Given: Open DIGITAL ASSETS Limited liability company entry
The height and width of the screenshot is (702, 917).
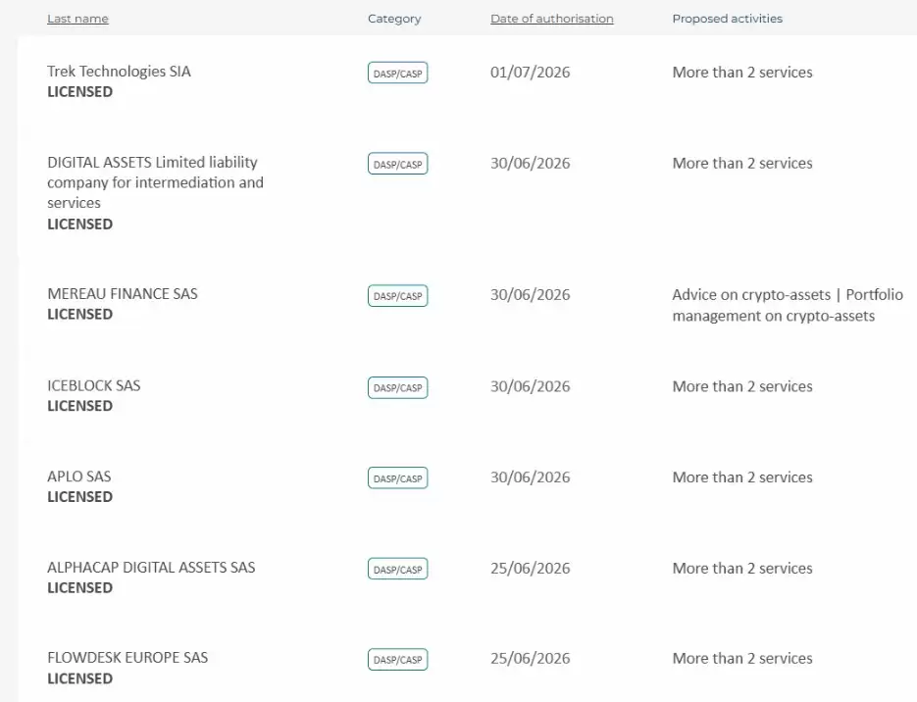Looking at the screenshot, I should click(155, 182).
